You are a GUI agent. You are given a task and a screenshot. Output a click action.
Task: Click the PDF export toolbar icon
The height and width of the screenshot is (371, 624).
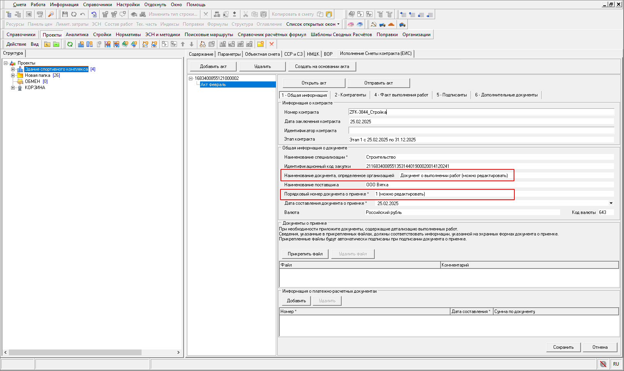tap(40, 14)
